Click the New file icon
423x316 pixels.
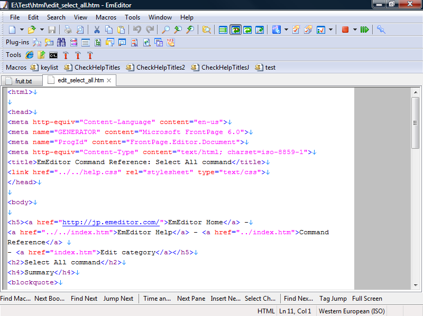(12, 30)
